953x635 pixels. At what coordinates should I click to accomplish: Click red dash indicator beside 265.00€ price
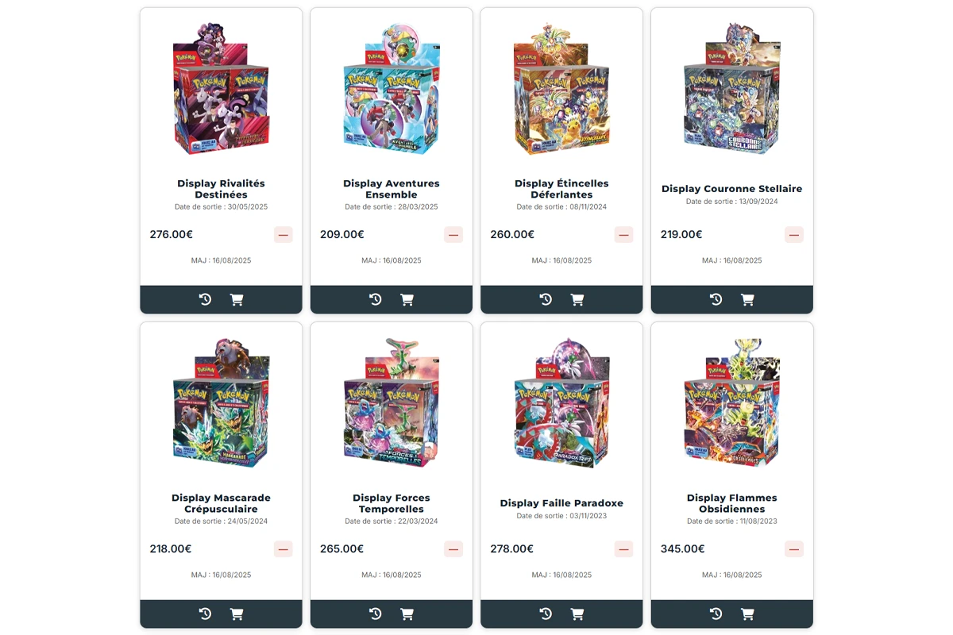[453, 548]
